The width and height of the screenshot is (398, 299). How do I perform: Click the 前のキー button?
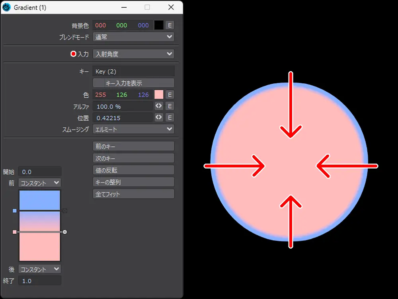[133, 146]
